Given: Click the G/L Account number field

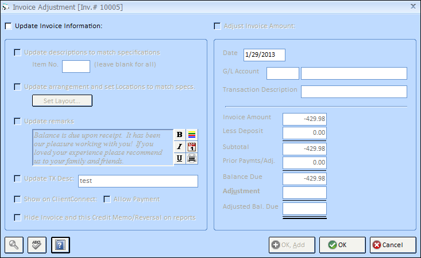Looking at the screenshot, I should click(283, 73).
